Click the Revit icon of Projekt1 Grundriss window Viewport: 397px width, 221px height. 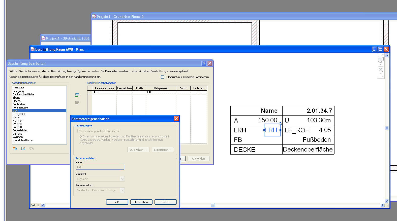94,17
